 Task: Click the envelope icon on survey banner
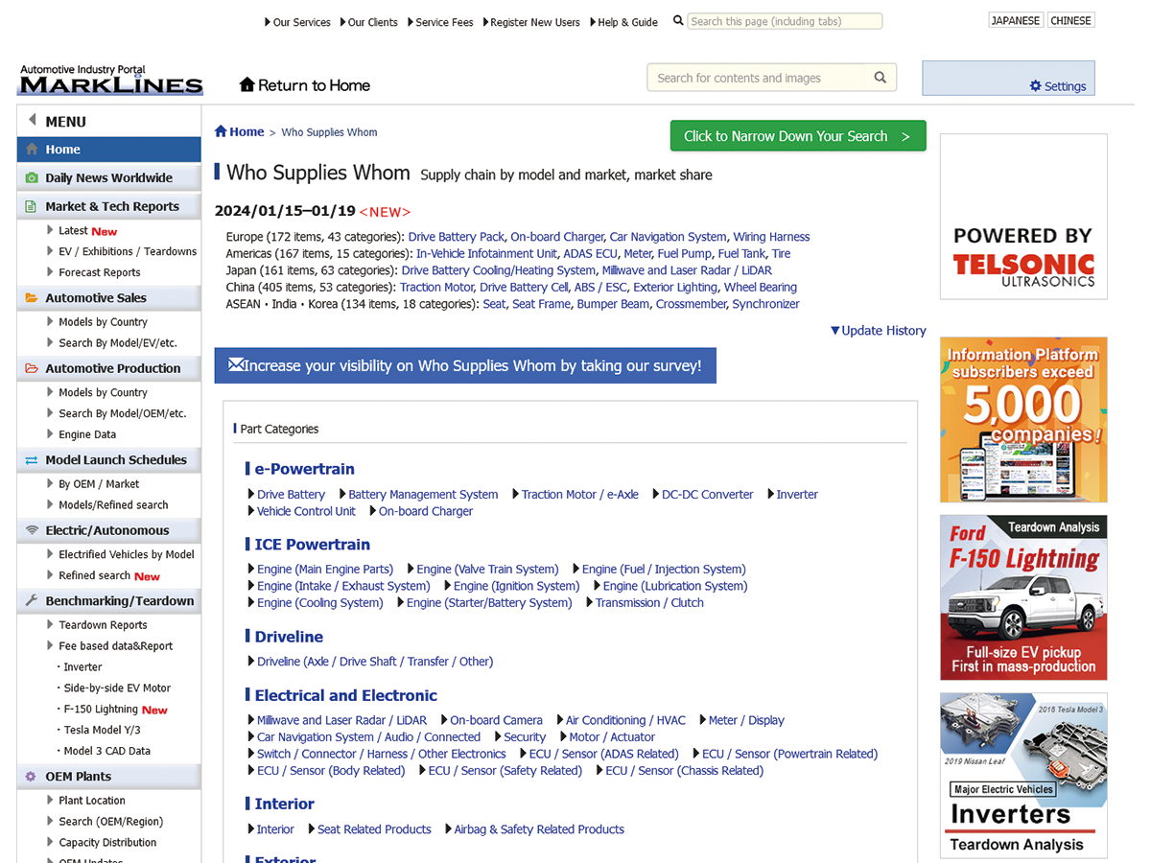click(x=235, y=364)
